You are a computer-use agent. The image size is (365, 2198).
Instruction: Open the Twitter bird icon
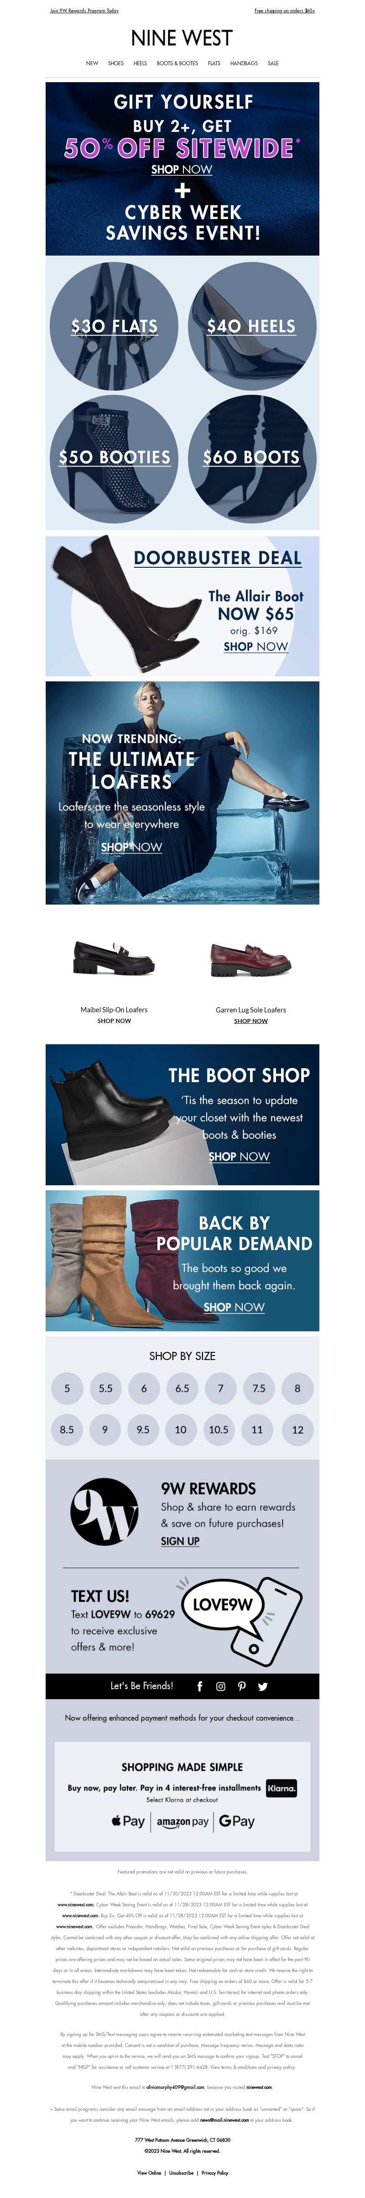[x=263, y=1686]
